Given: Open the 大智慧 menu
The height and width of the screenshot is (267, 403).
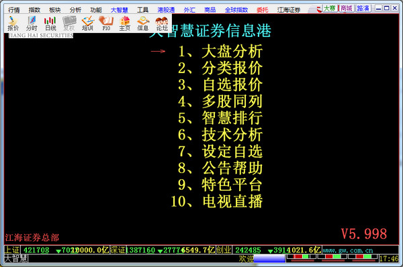Looking at the screenshot, I should pyautogui.click(x=120, y=10).
